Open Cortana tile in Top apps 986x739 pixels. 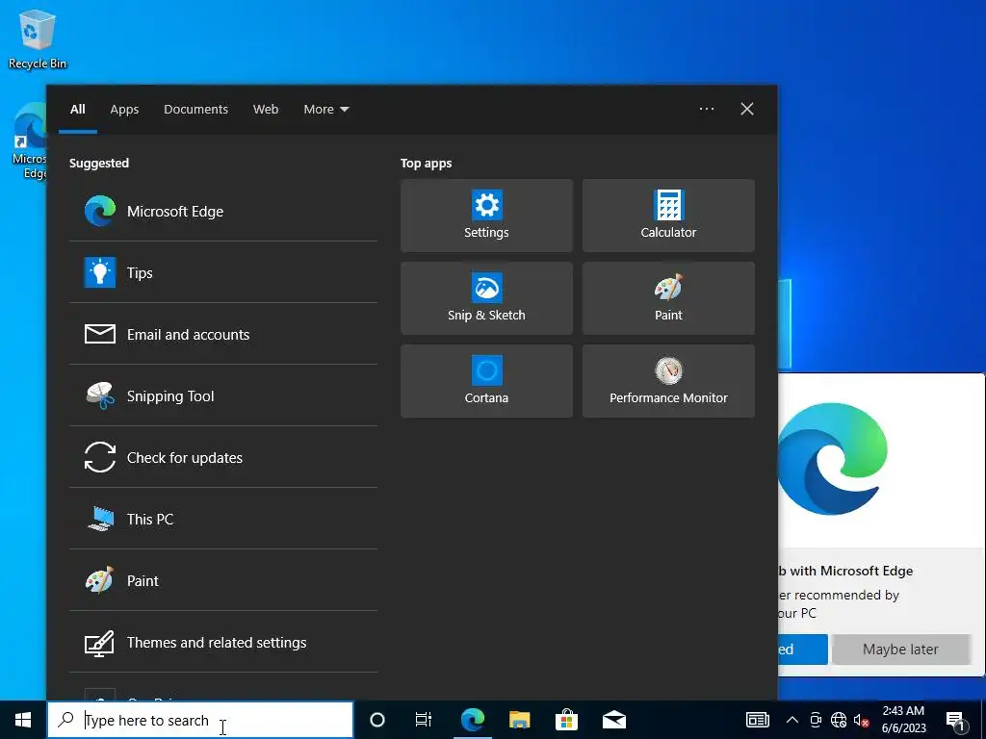coord(486,381)
